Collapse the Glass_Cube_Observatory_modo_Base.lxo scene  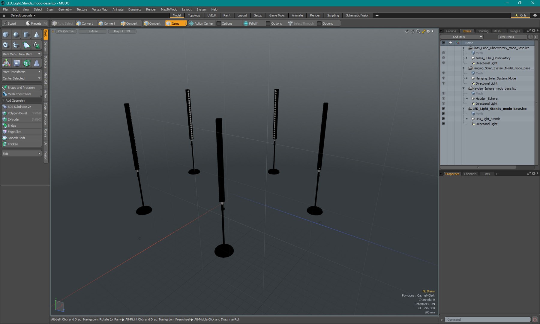coord(463,48)
